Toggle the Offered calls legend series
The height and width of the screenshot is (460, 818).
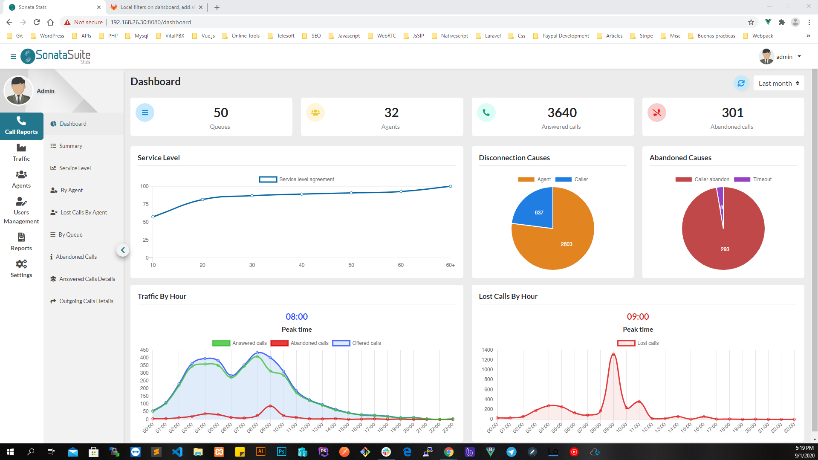(357, 343)
